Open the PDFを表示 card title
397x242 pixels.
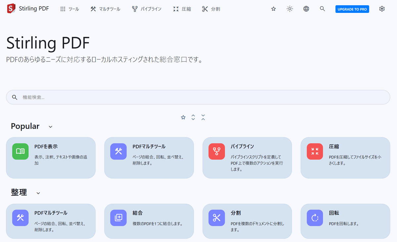pos(46,146)
